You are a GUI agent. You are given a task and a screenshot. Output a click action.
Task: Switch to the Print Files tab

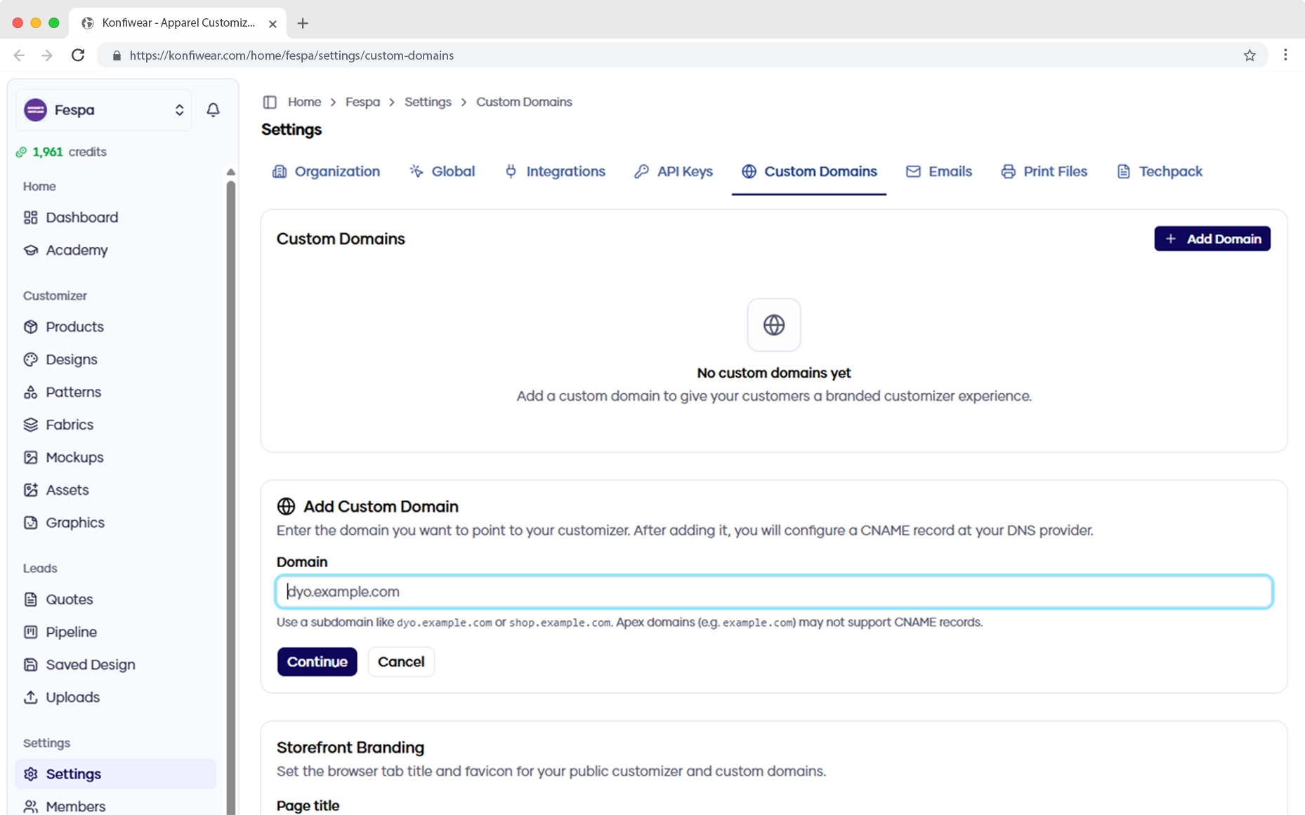1044,171
